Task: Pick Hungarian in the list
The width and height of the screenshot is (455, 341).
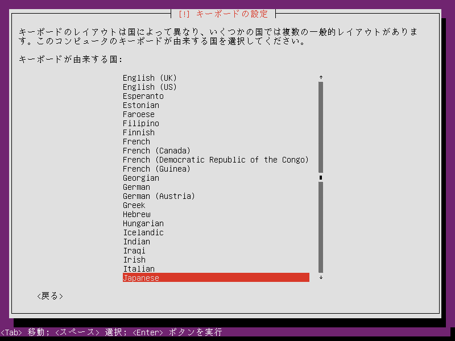Action: pyautogui.click(x=143, y=223)
